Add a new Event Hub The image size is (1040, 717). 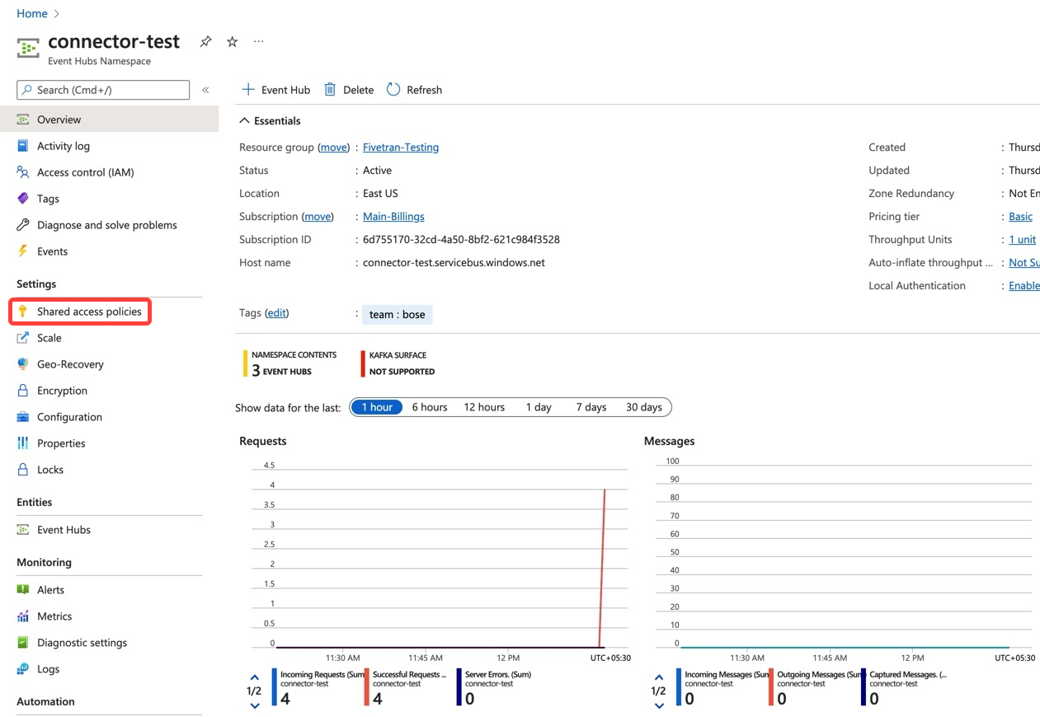pos(275,90)
